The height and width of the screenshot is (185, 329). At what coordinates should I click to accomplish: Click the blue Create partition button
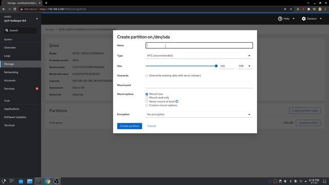pyautogui.click(x=130, y=126)
